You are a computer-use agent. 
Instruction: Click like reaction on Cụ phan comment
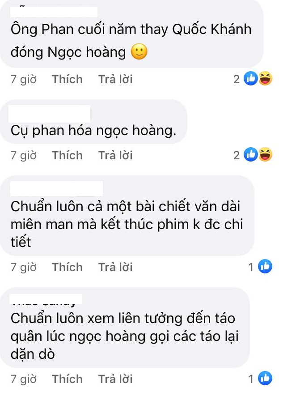tap(251, 154)
